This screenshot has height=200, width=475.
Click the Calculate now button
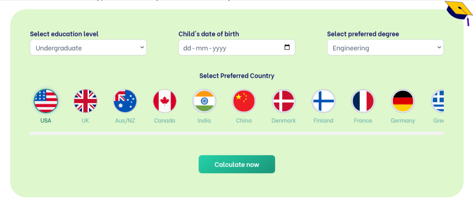point(237,164)
